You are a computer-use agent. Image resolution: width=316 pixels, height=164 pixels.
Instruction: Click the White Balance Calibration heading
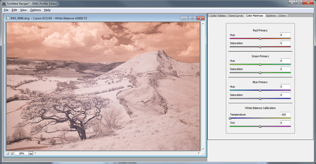click(260, 108)
